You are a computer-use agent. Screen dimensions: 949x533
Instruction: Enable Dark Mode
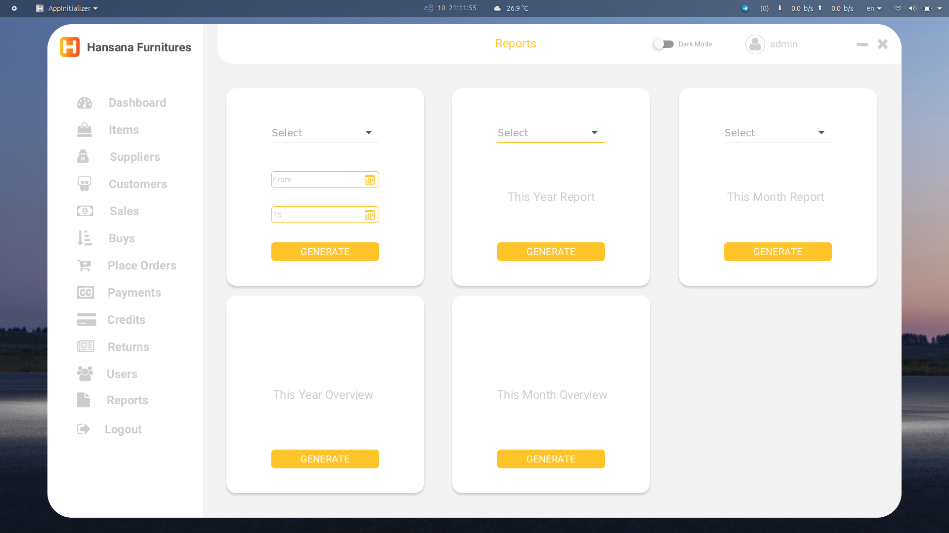[663, 44]
